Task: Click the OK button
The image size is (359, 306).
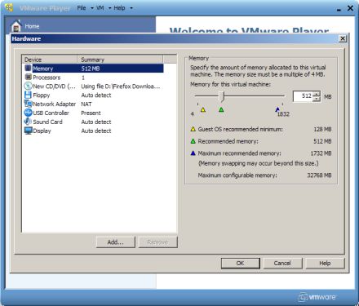Action: [x=241, y=264]
